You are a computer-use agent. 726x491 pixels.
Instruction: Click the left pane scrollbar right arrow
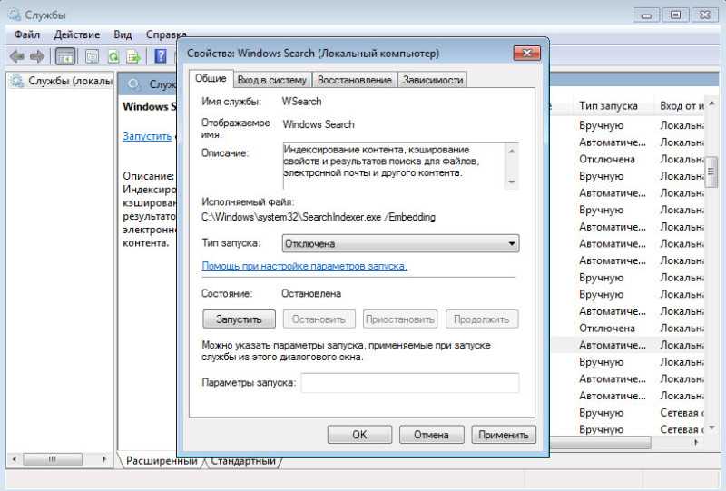click(104, 459)
